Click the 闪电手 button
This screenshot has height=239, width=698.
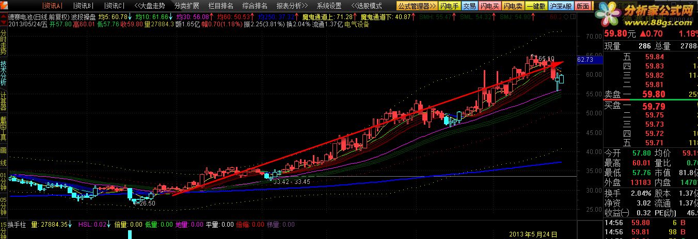click(449, 6)
